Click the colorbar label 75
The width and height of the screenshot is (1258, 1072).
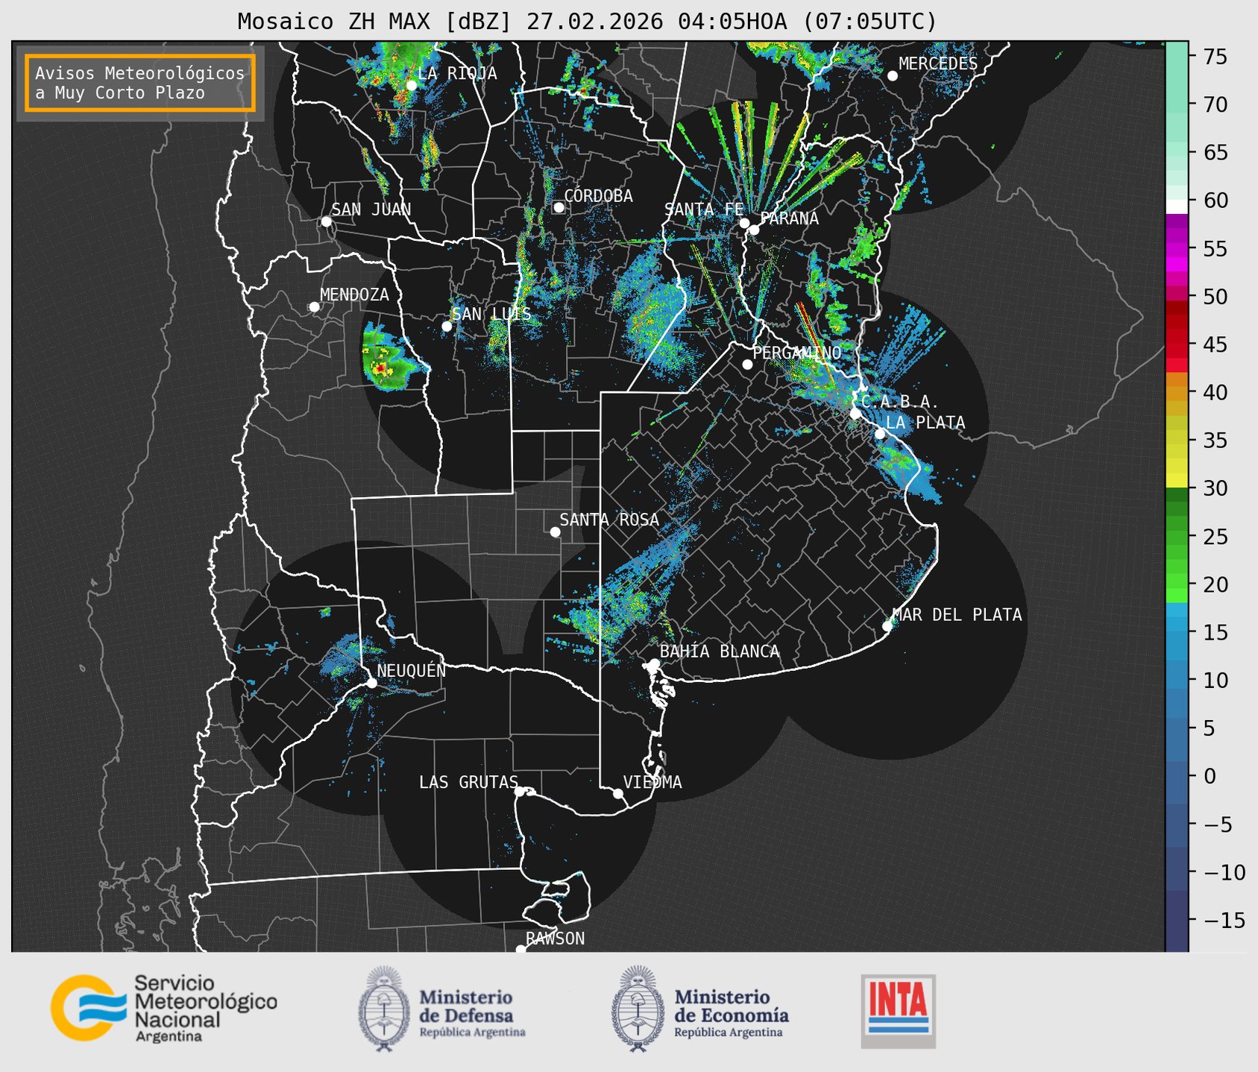click(1214, 57)
